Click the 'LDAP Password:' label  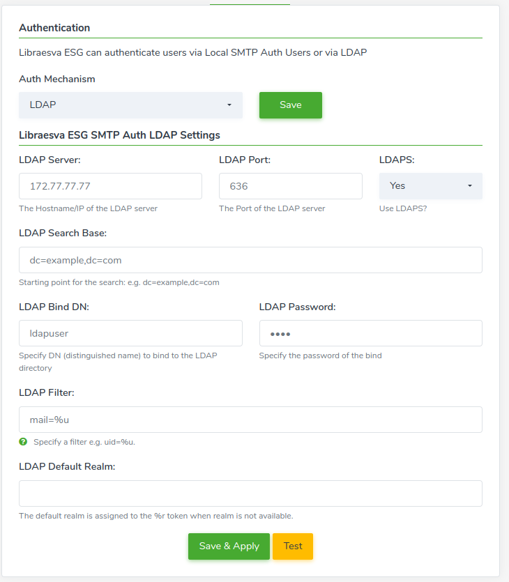(x=297, y=307)
